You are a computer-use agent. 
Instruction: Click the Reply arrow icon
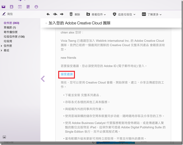48,14
